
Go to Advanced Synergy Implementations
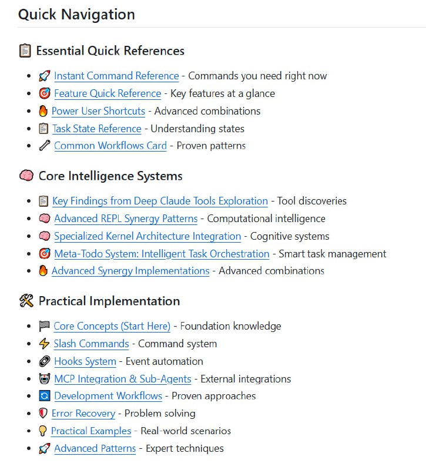(x=130, y=271)
